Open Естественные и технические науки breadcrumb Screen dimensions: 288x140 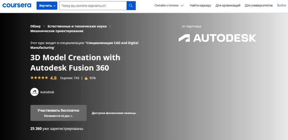pyautogui.click(x=77, y=26)
